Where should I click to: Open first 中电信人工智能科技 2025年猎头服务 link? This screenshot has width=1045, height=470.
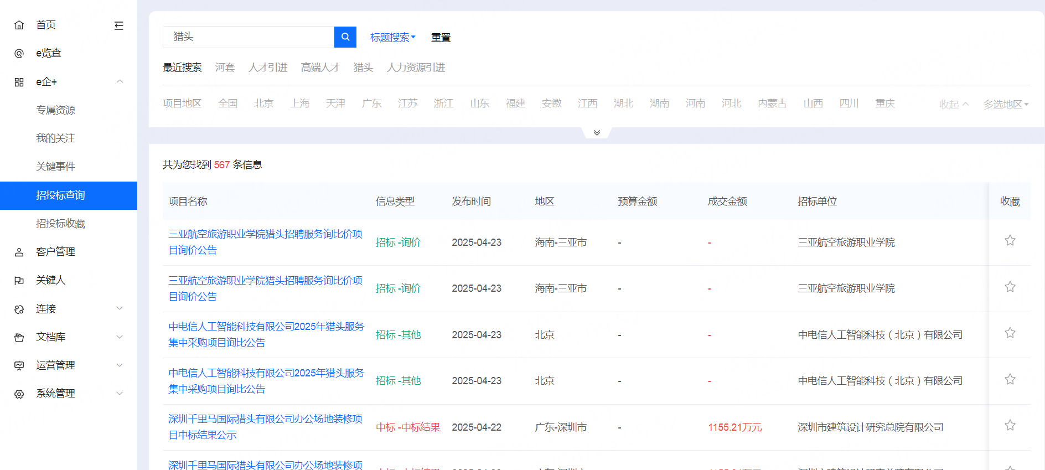pyautogui.click(x=266, y=335)
